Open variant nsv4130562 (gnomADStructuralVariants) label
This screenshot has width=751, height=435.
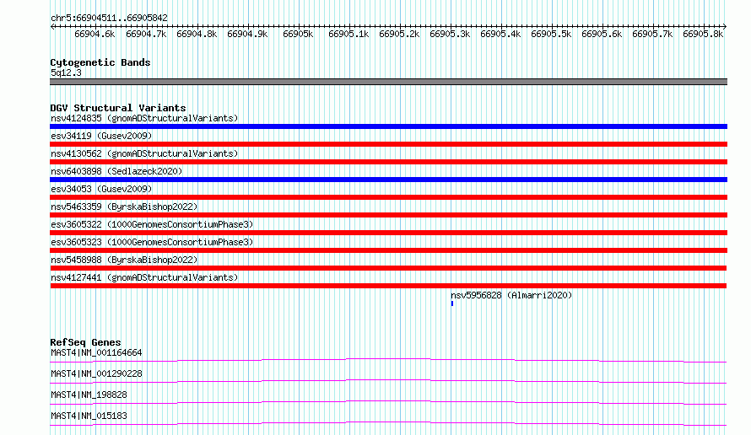coord(144,153)
